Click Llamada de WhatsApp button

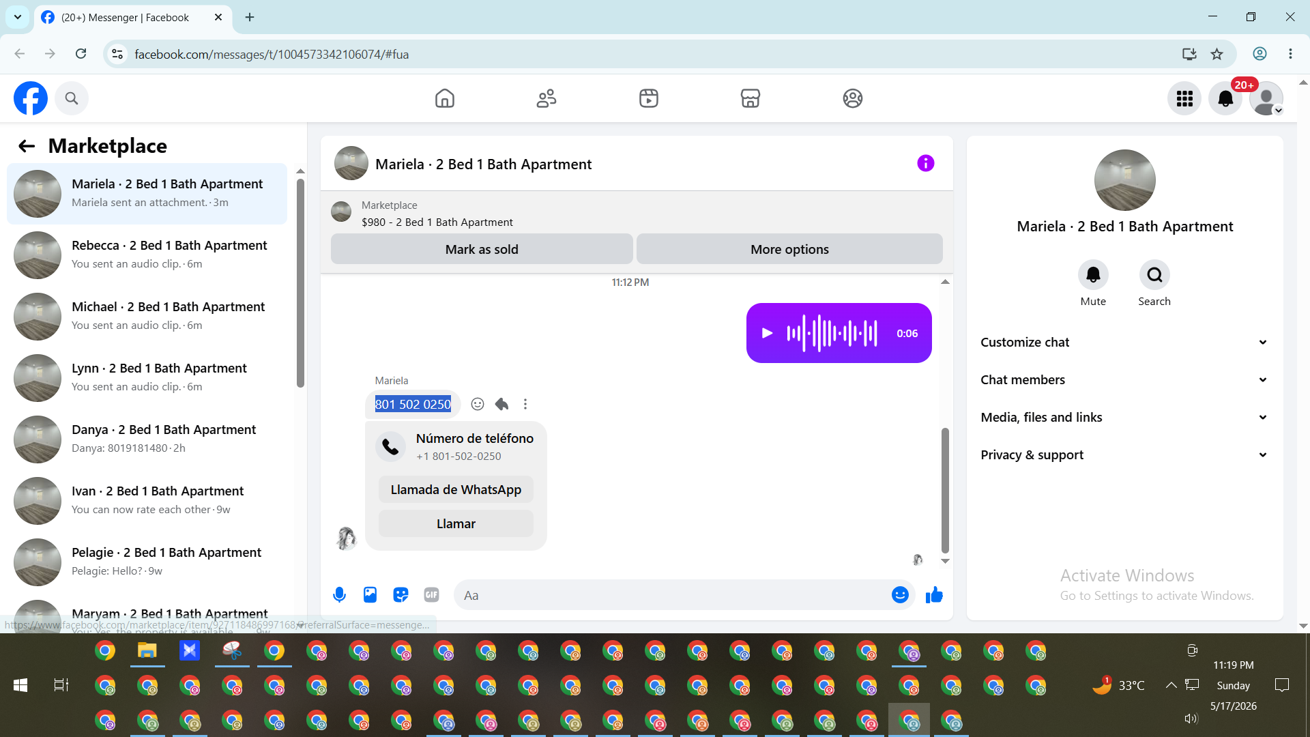point(456,489)
